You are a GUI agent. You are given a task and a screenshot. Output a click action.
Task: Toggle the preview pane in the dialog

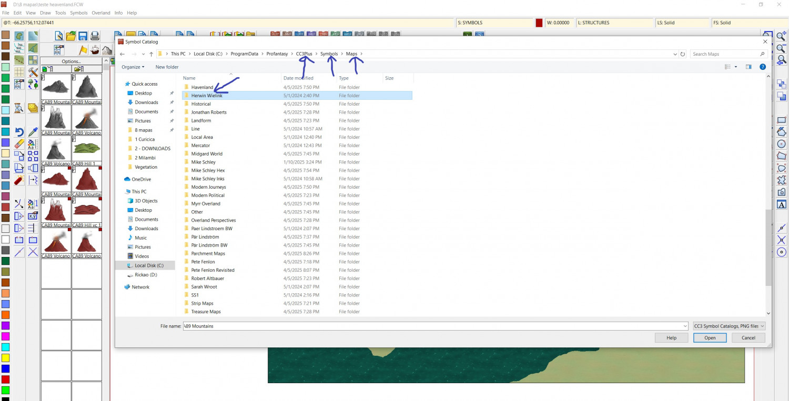(748, 67)
